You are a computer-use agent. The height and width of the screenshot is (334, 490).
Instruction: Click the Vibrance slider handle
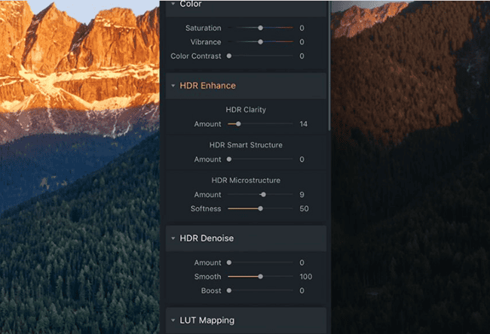(260, 42)
